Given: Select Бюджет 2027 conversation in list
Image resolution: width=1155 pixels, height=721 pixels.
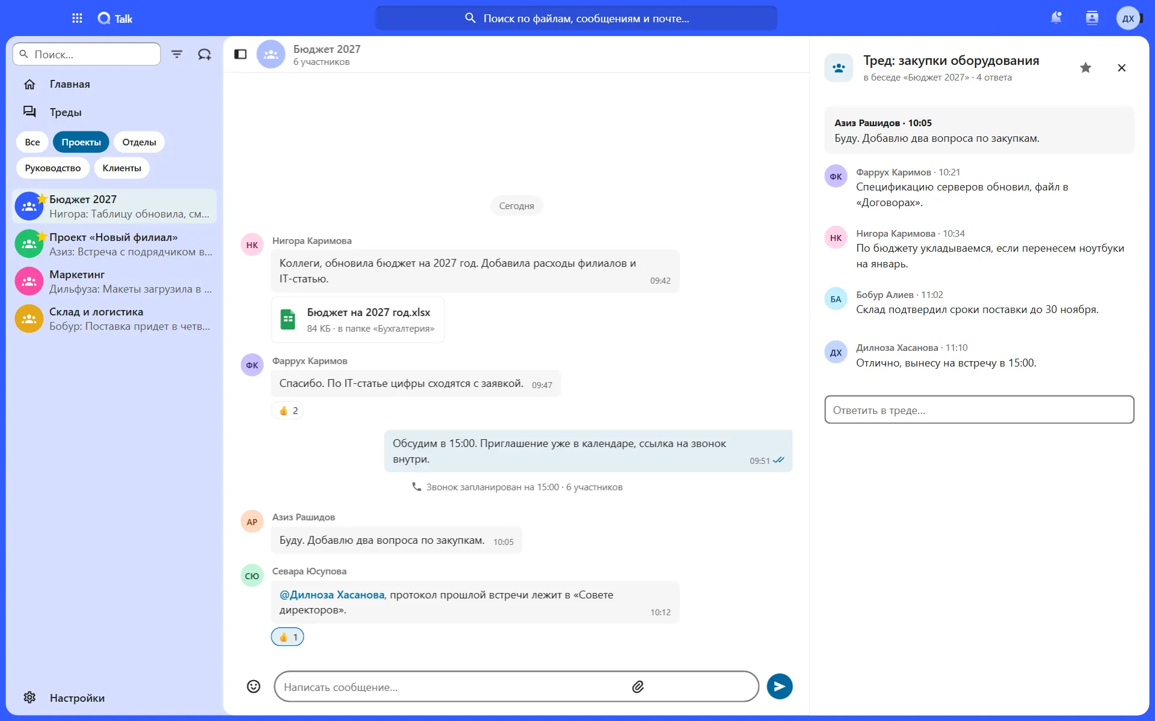Looking at the screenshot, I should [114, 206].
